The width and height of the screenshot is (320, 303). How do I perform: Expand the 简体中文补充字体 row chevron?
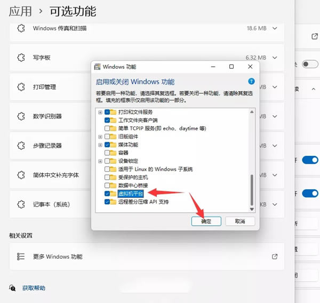275,175
